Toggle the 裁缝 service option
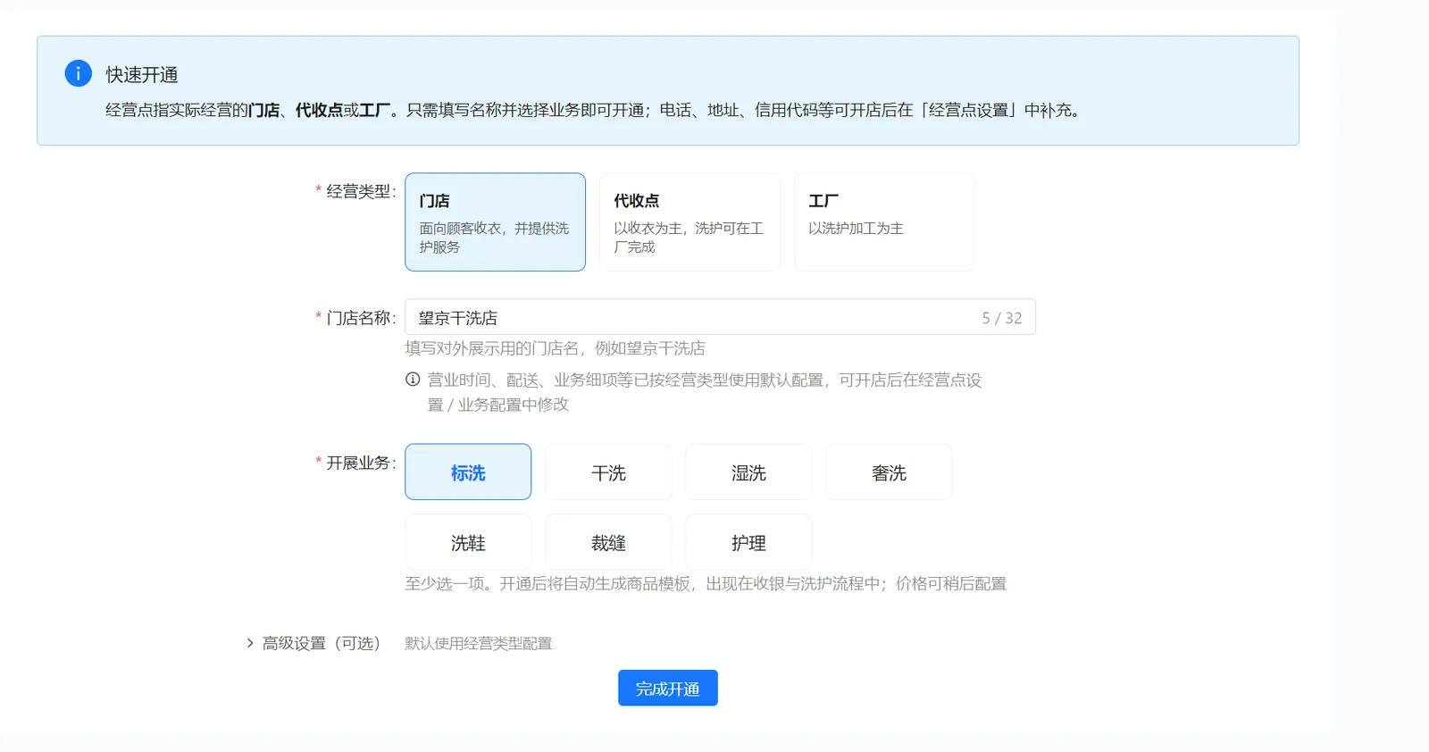This screenshot has height=752, width=1429. (608, 542)
